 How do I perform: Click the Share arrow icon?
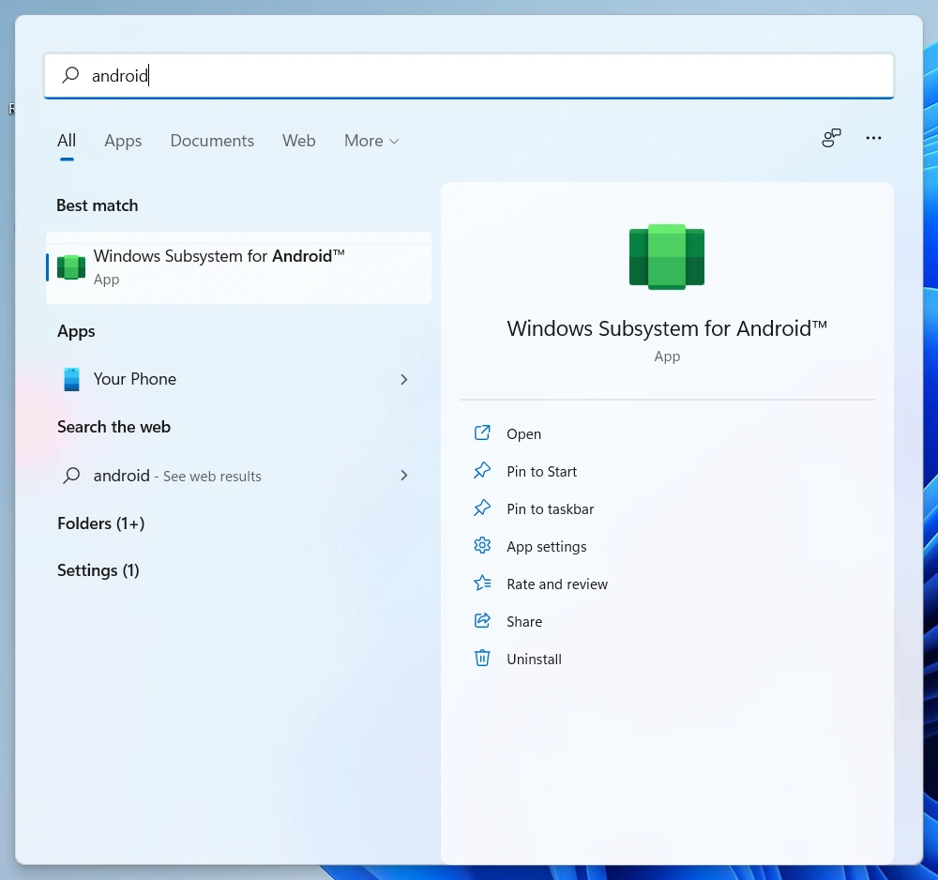point(482,621)
